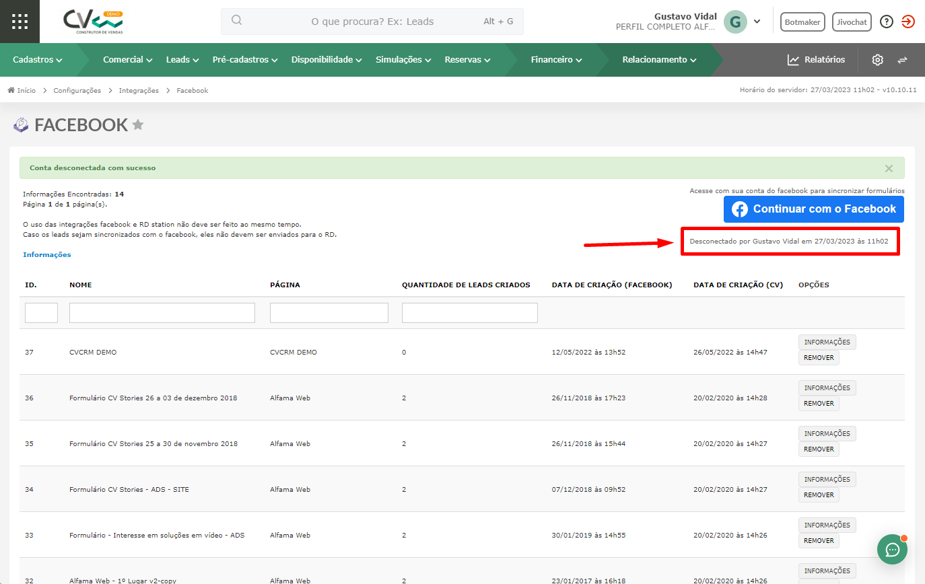Go to Início breadcrumb
The image size is (925, 584).
(x=22, y=90)
